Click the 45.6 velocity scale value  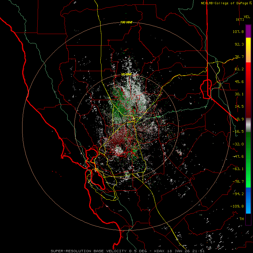click(239, 82)
